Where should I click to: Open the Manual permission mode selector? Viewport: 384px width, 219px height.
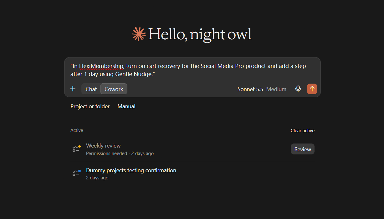coord(126,106)
